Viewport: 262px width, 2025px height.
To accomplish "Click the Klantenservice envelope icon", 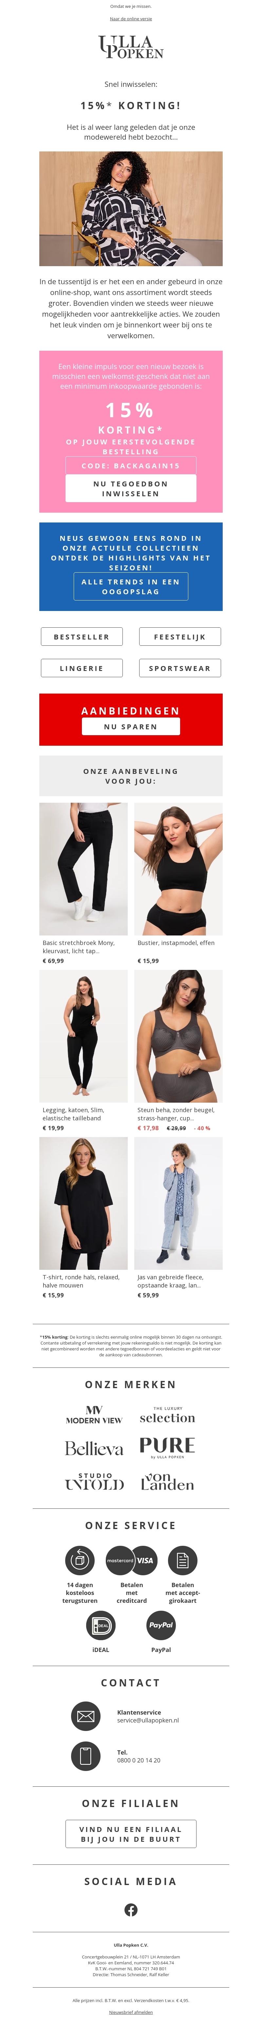I will point(85,1716).
